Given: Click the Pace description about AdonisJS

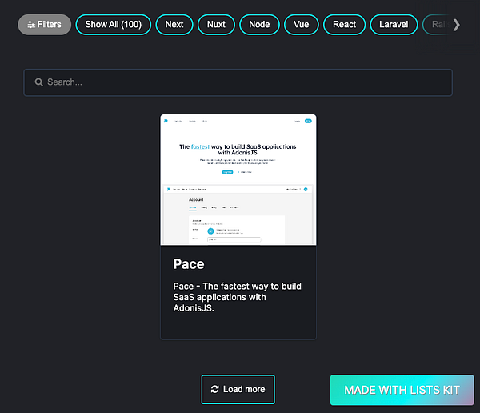Looking at the screenshot, I should [x=238, y=297].
